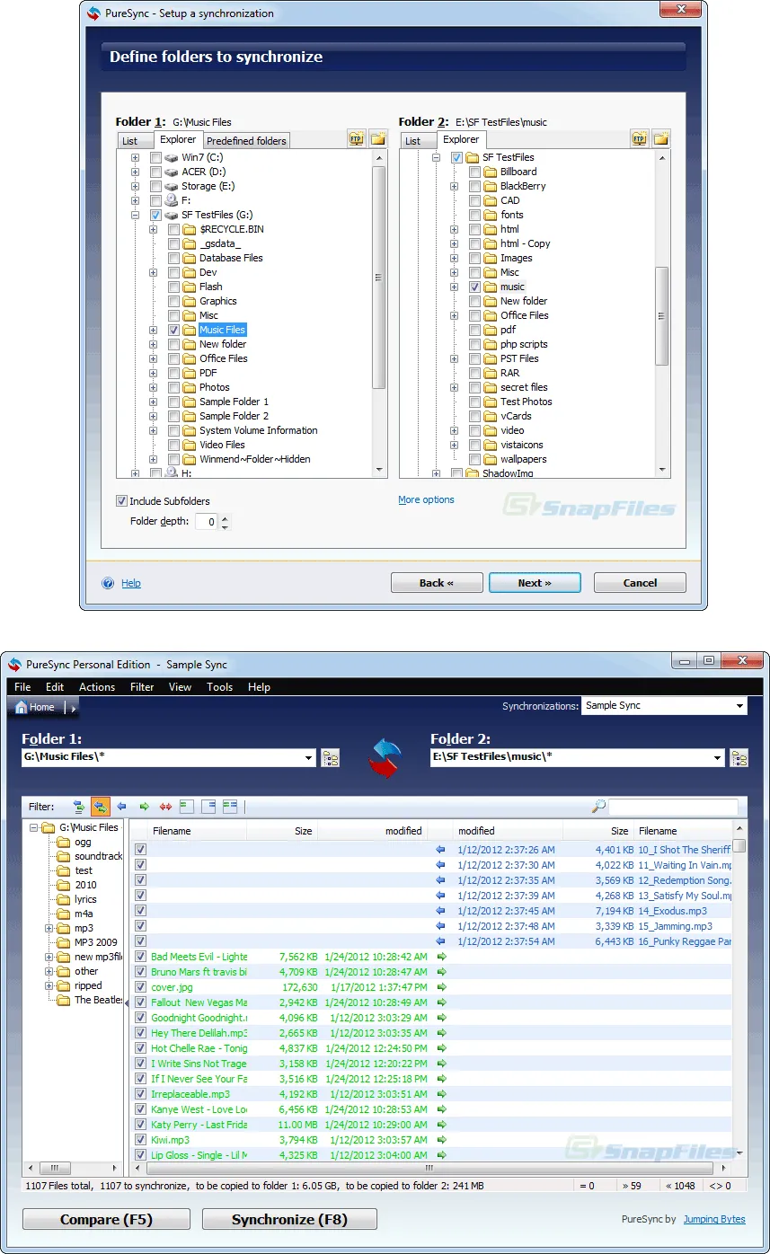Toggle Include Subfolders checkbox
The image size is (770, 1254).
pos(121,501)
